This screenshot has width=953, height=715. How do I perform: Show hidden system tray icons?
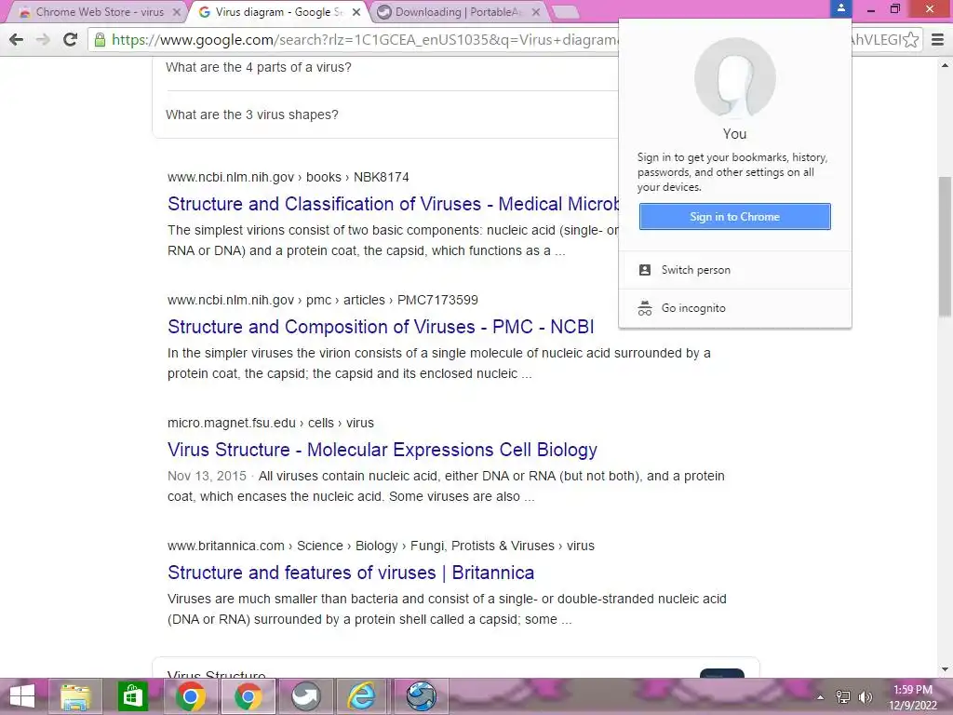[x=820, y=697]
